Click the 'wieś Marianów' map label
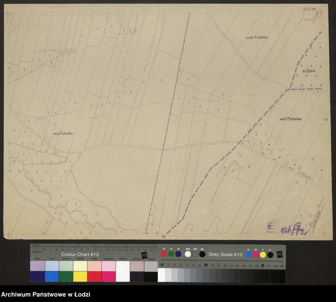This screenshot has height=302, width=336. pos(291,119)
